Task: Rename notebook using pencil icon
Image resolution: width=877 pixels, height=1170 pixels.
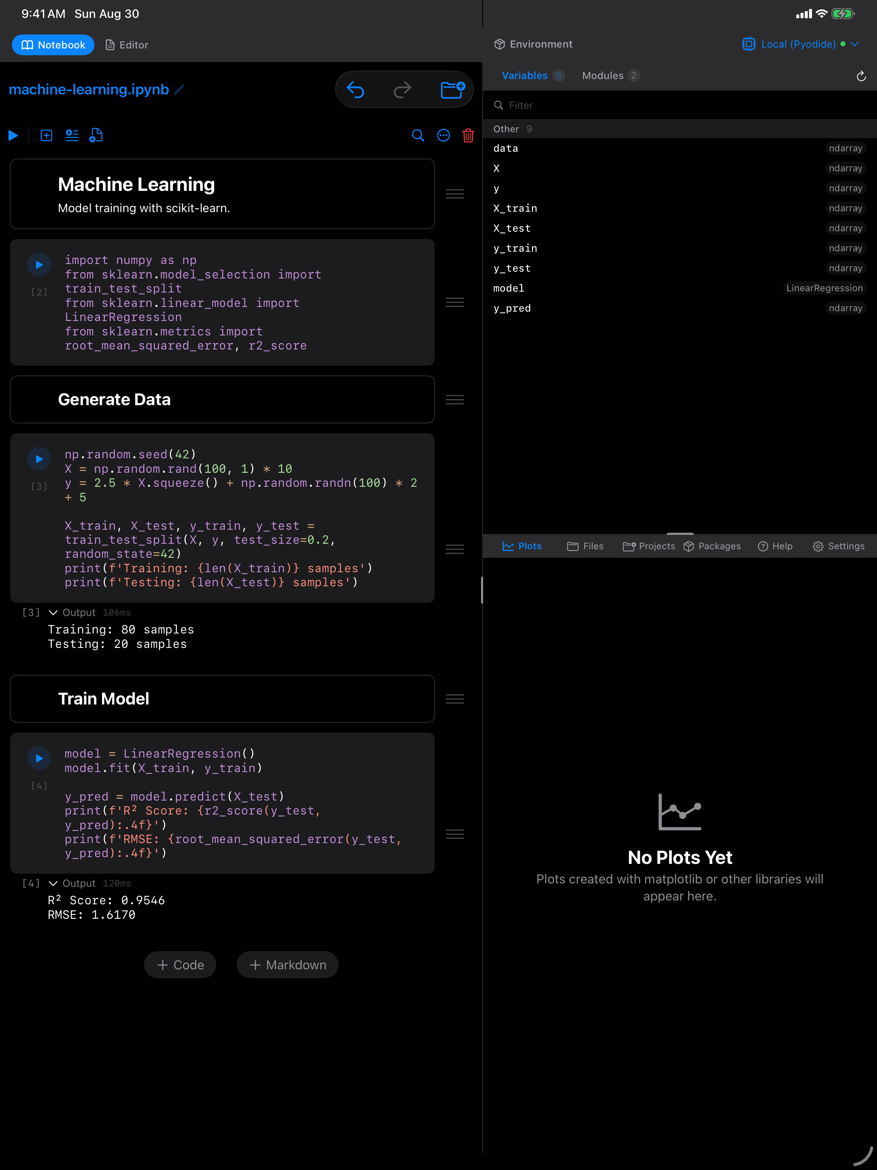Action: [179, 89]
